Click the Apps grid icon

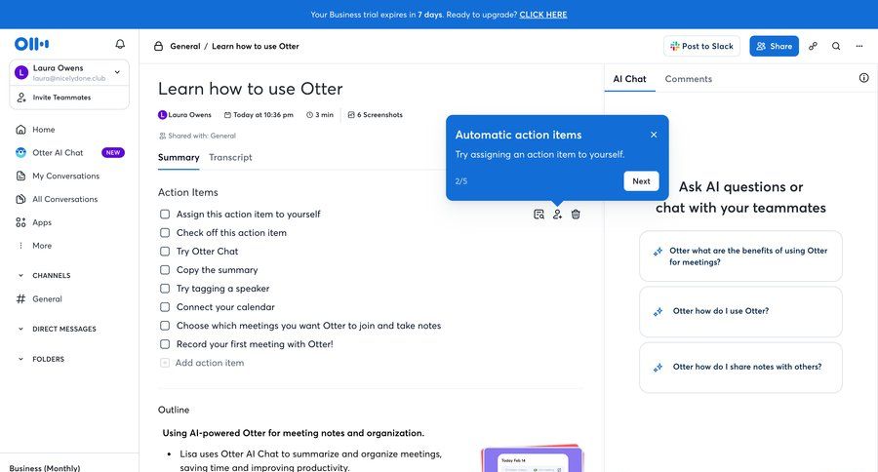tap(20, 222)
